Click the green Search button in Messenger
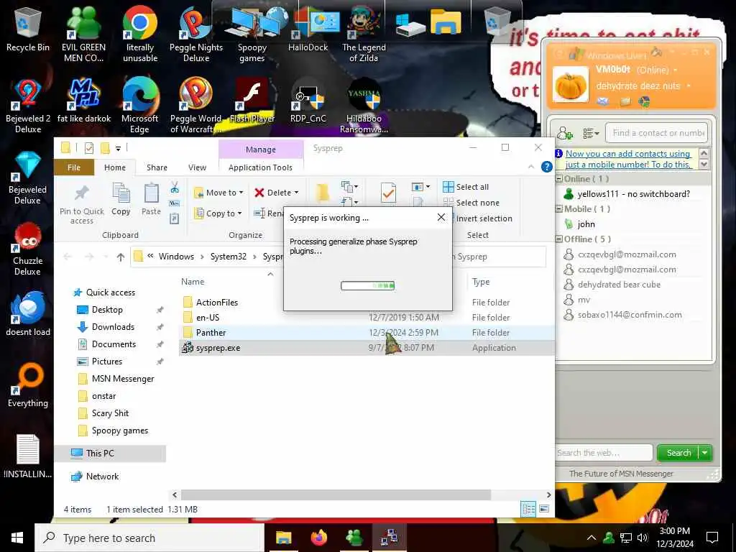 pyautogui.click(x=678, y=453)
